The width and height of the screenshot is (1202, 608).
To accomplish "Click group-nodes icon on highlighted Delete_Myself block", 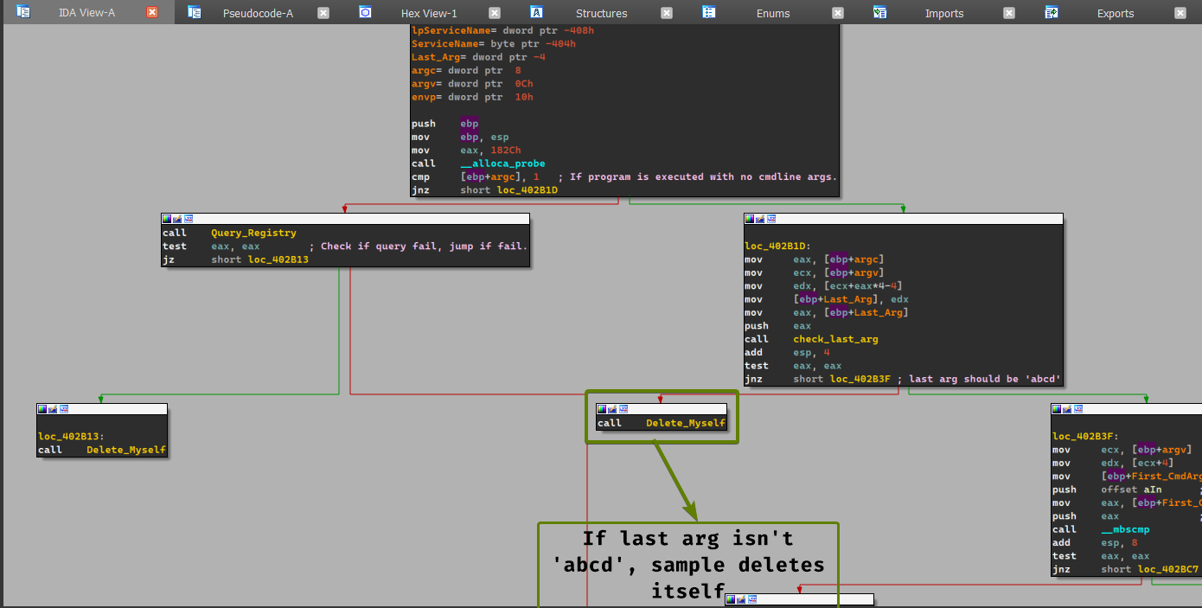I will (623, 409).
